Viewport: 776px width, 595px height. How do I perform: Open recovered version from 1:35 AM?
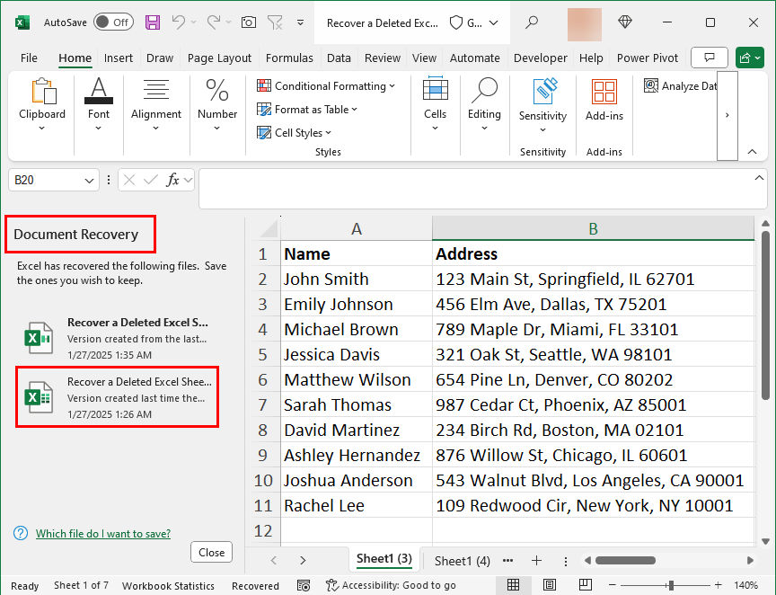[x=116, y=338]
